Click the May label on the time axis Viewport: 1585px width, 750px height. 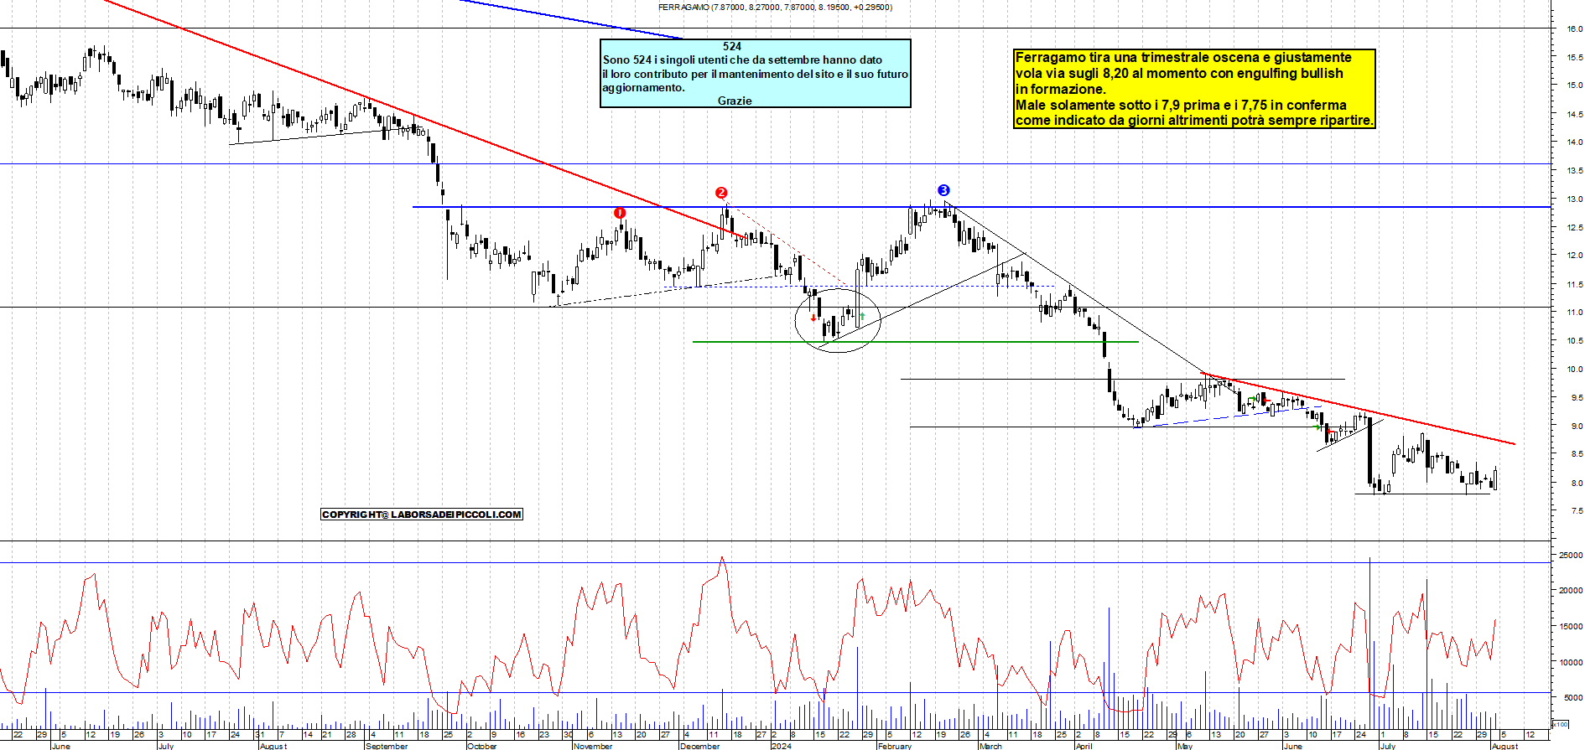click(x=1184, y=746)
